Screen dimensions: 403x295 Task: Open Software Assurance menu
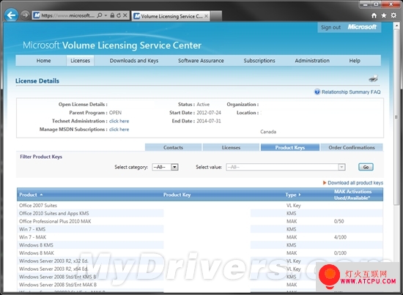pyautogui.click(x=201, y=61)
